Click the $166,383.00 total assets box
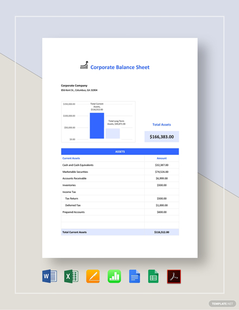Viewport: 239px width, 310px height. [x=161, y=137]
